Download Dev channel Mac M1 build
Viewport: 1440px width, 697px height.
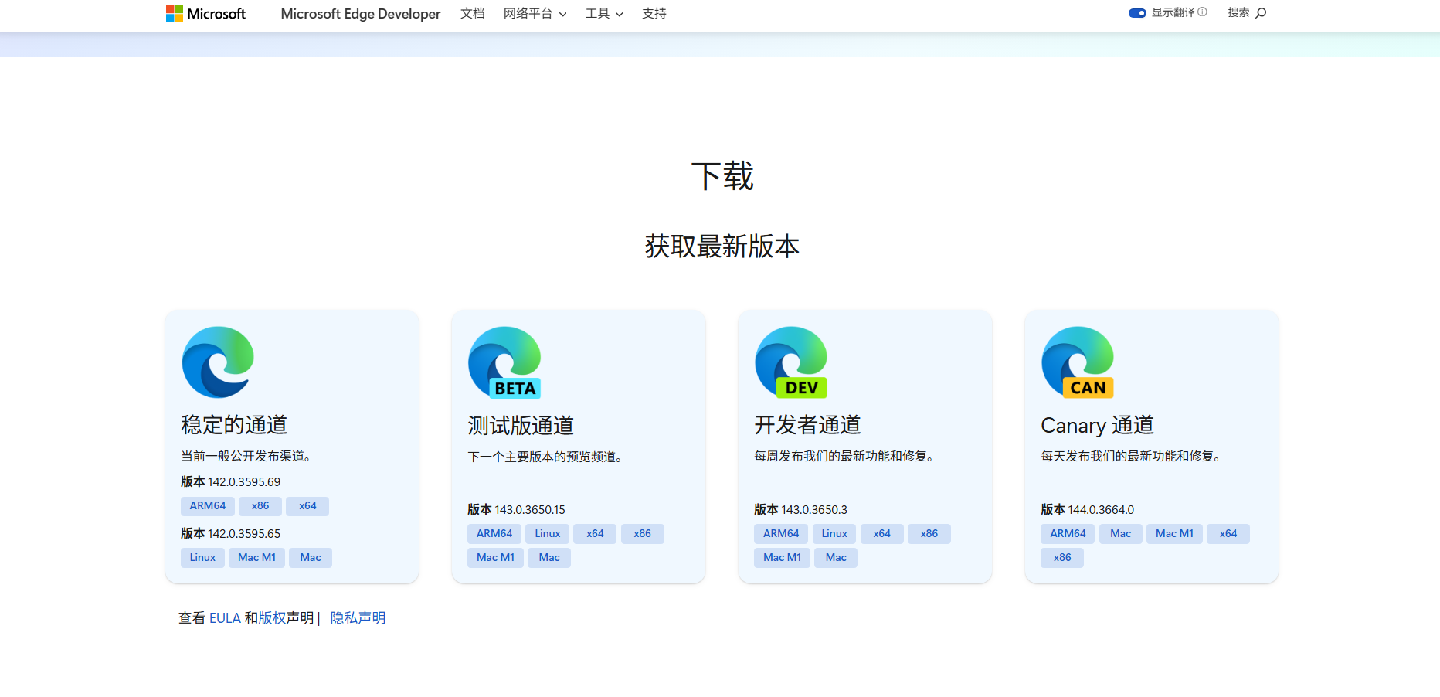pyautogui.click(x=782, y=558)
